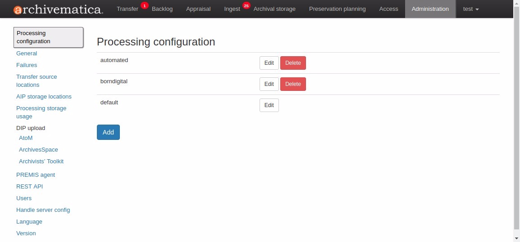Edit the automated processing configuration
The height and width of the screenshot is (242, 520).
tap(269, 63)
